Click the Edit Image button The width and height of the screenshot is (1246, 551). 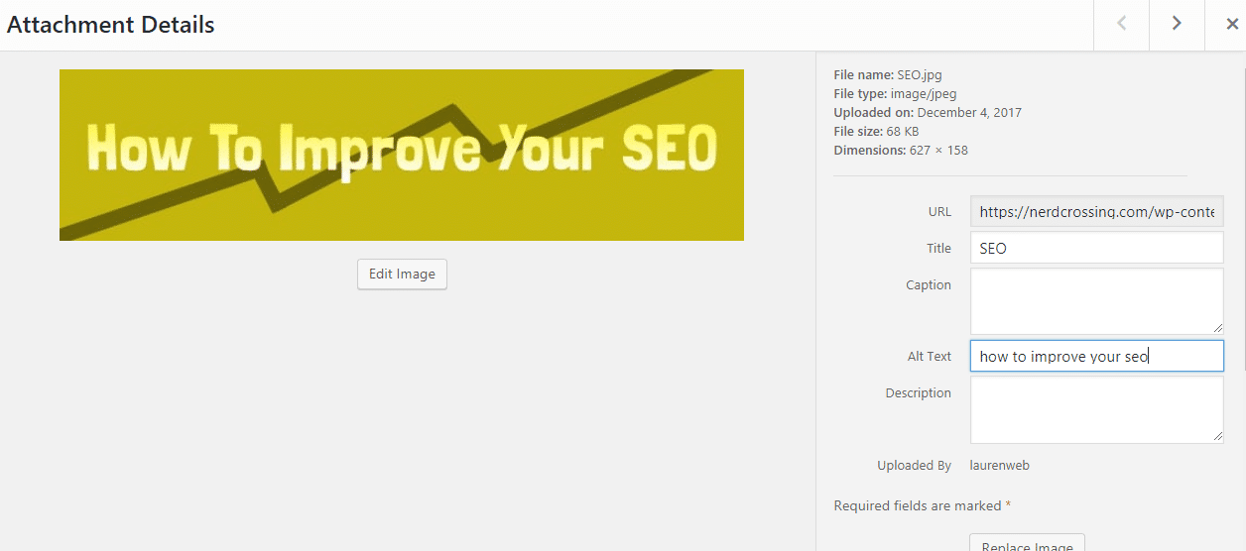coord(402,275)
